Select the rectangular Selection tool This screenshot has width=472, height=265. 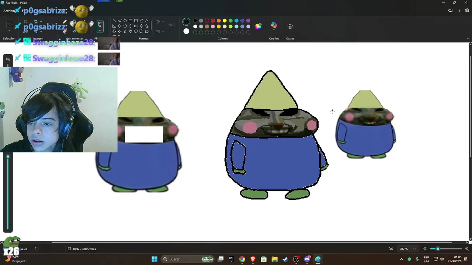point(9,25)
